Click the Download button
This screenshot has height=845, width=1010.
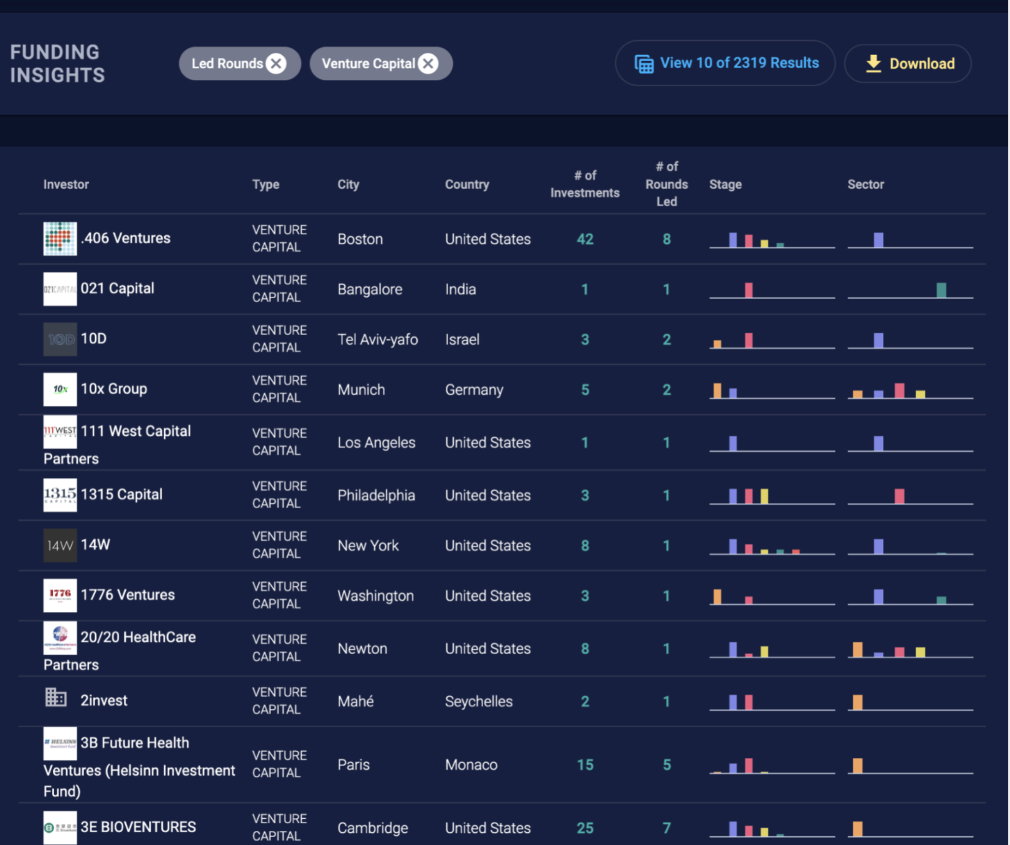tap(908, 64)
